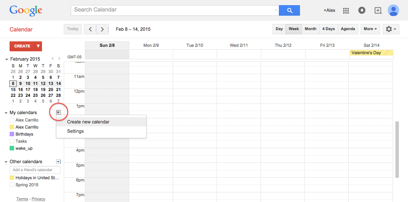Open the notifications bell
408x202 pixels.
pyautogui.click(x=362, y=11)
